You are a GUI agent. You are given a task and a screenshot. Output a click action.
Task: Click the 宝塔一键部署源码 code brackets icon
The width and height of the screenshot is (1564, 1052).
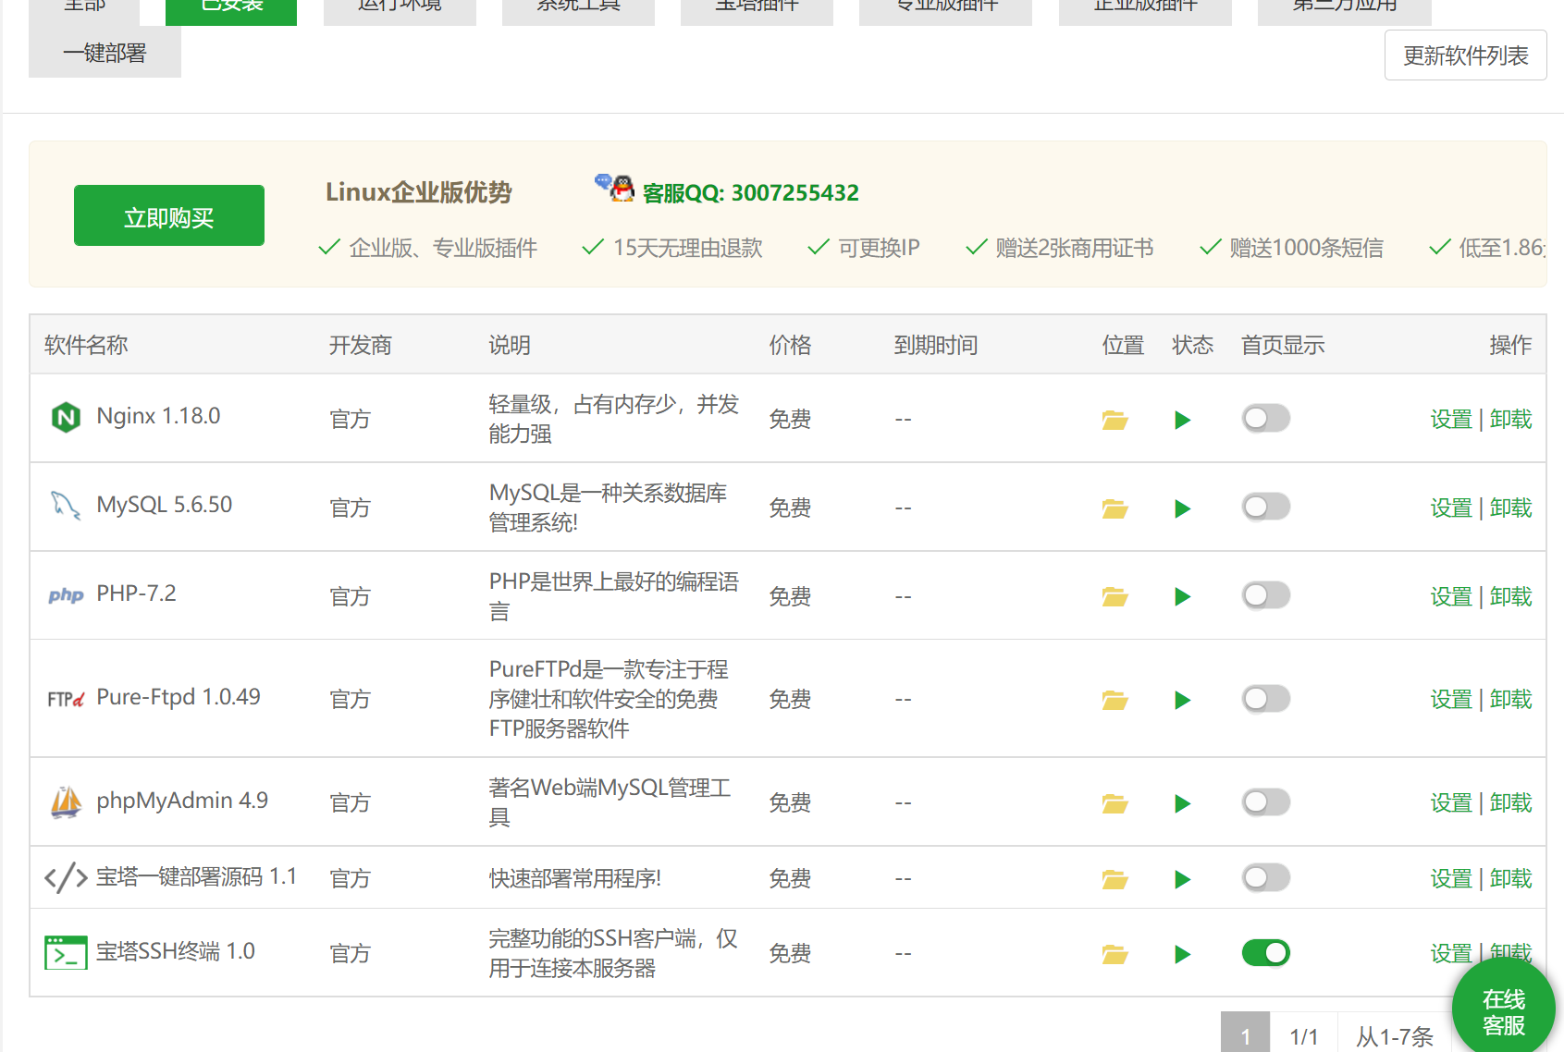(x=66, y=877)
